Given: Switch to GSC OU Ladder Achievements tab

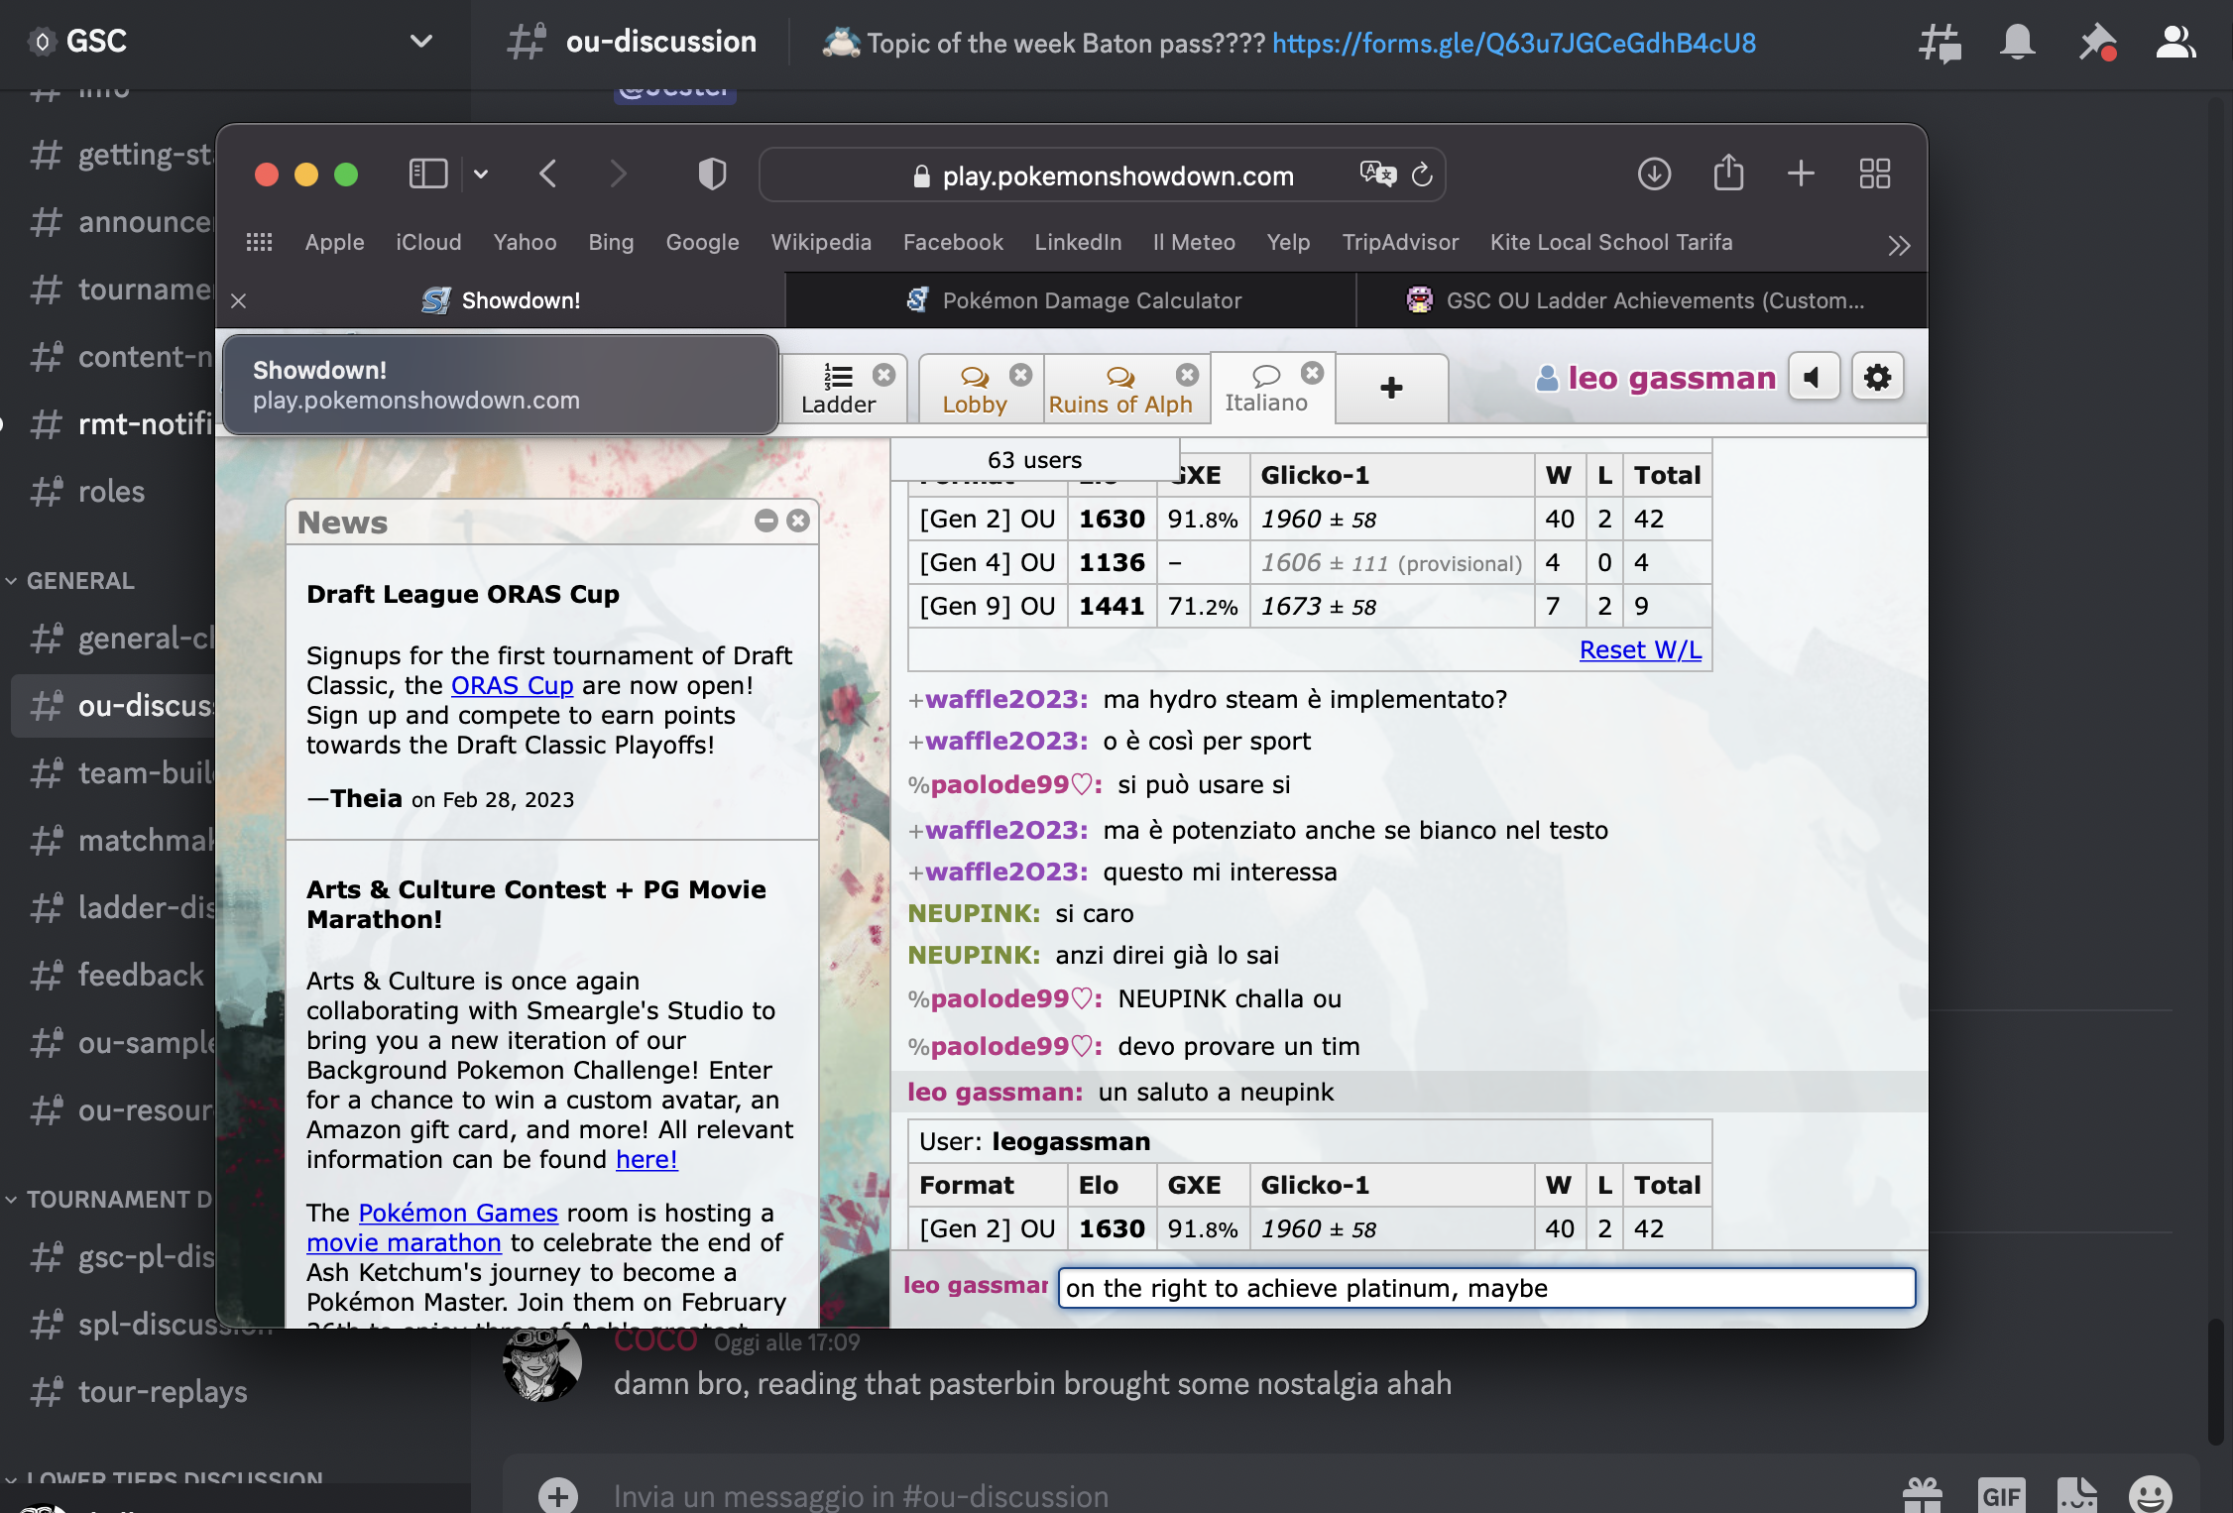Looking at the screenshot, I should point(1641,300).
